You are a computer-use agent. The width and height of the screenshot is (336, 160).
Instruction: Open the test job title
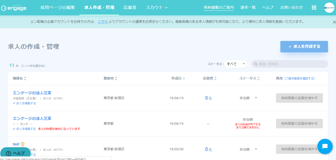click(16, 144)
